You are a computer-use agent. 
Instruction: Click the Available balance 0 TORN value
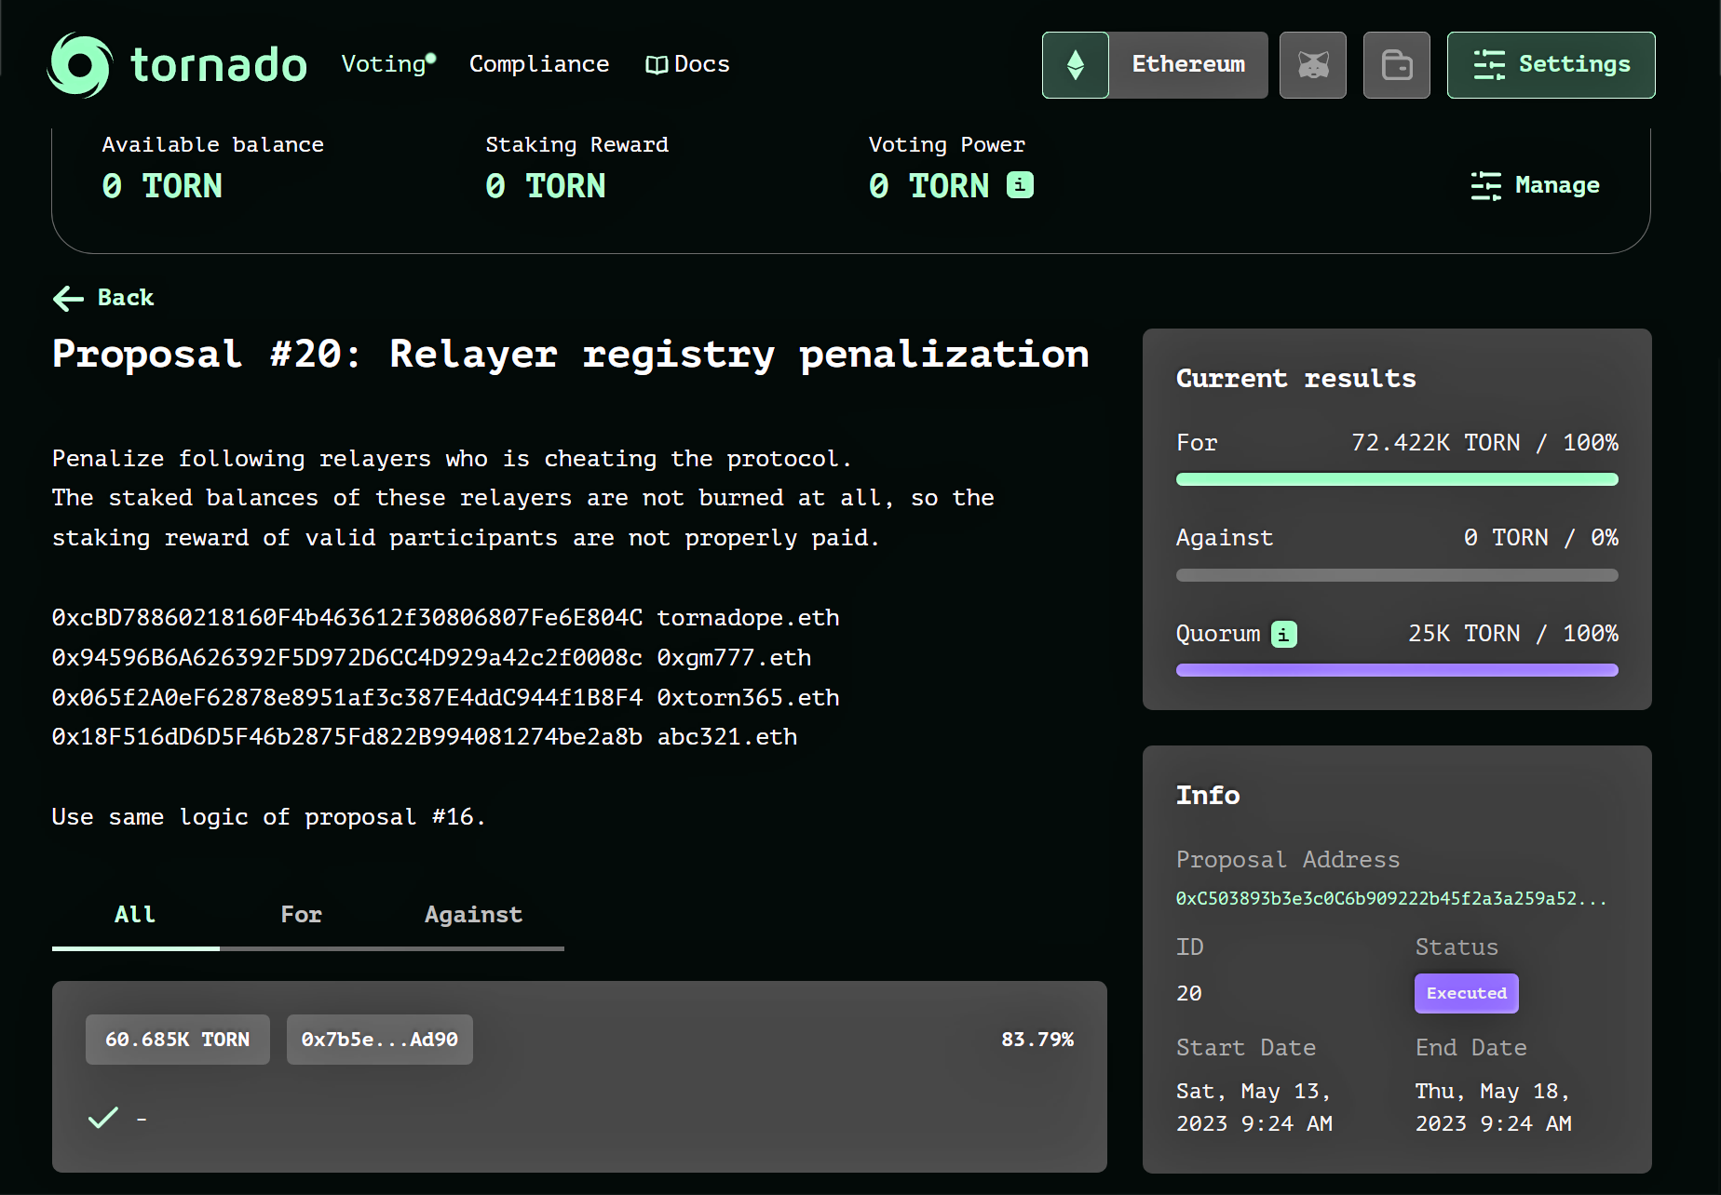[162, 186]
